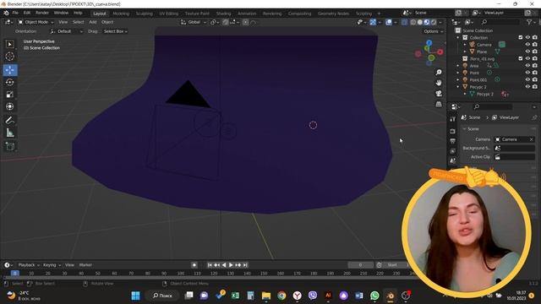Click the current frame number field

pyautogui.click(x=361, y=265)
